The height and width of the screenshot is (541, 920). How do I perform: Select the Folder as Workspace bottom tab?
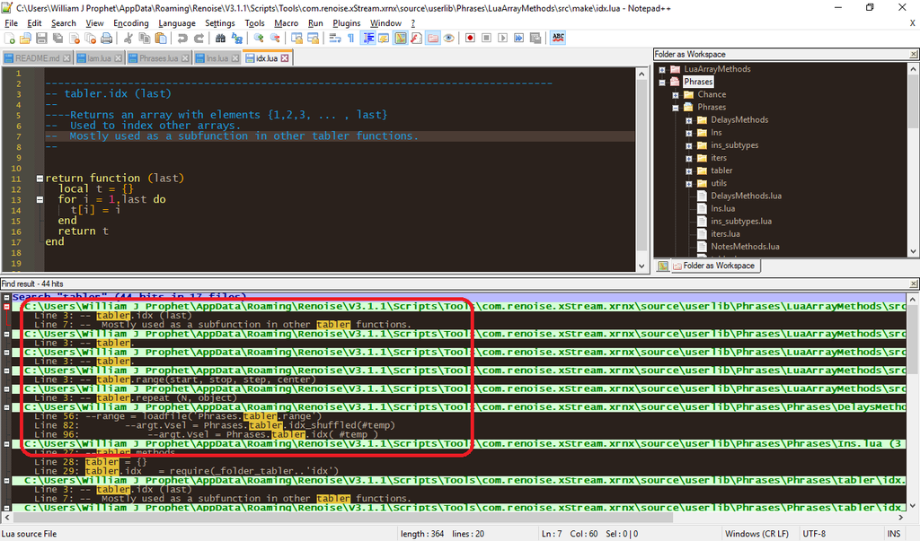coord(714,266)
